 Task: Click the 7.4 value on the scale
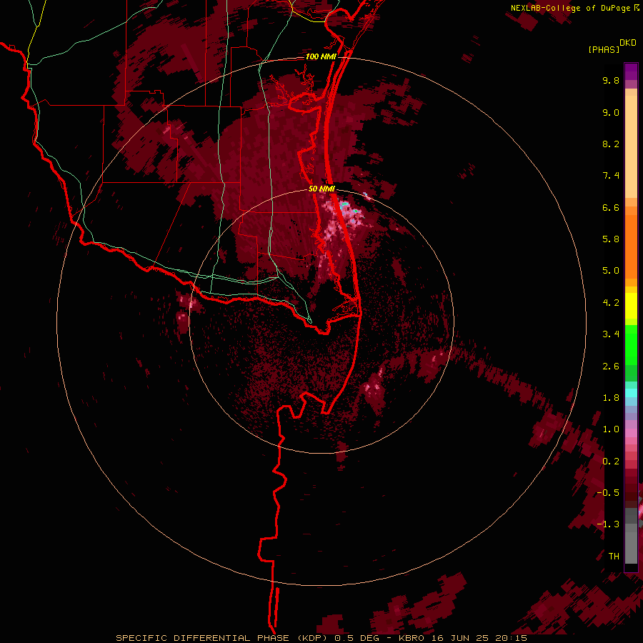pyautogui.click(x=611, y=176)
